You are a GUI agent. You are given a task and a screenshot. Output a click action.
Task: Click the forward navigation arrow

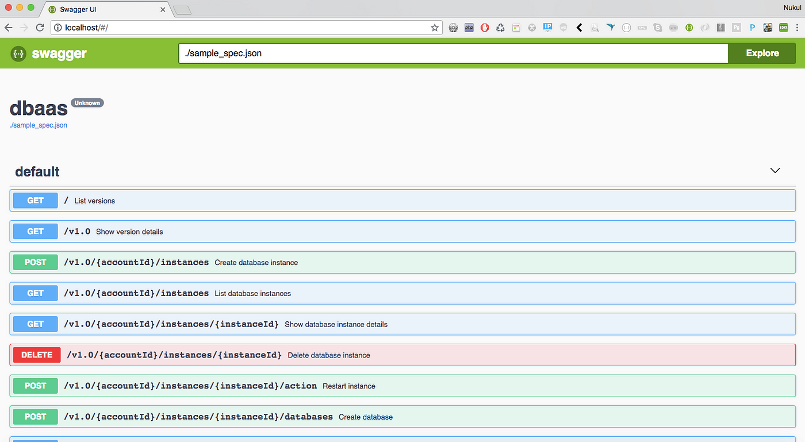coord(24,28)
